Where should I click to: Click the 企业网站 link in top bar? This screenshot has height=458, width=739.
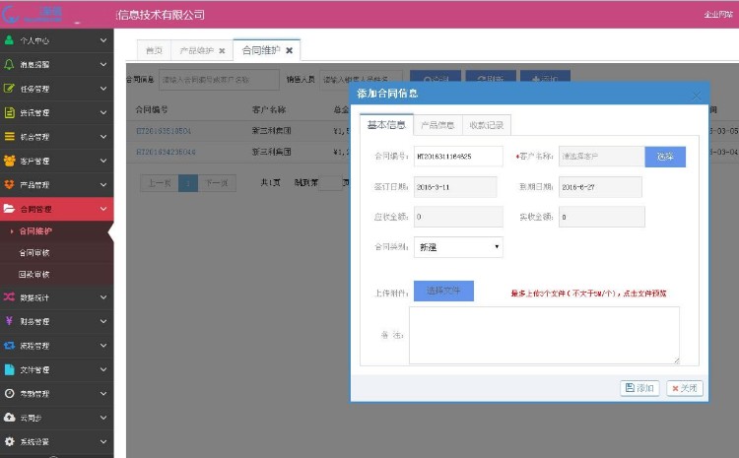(718, 15)
